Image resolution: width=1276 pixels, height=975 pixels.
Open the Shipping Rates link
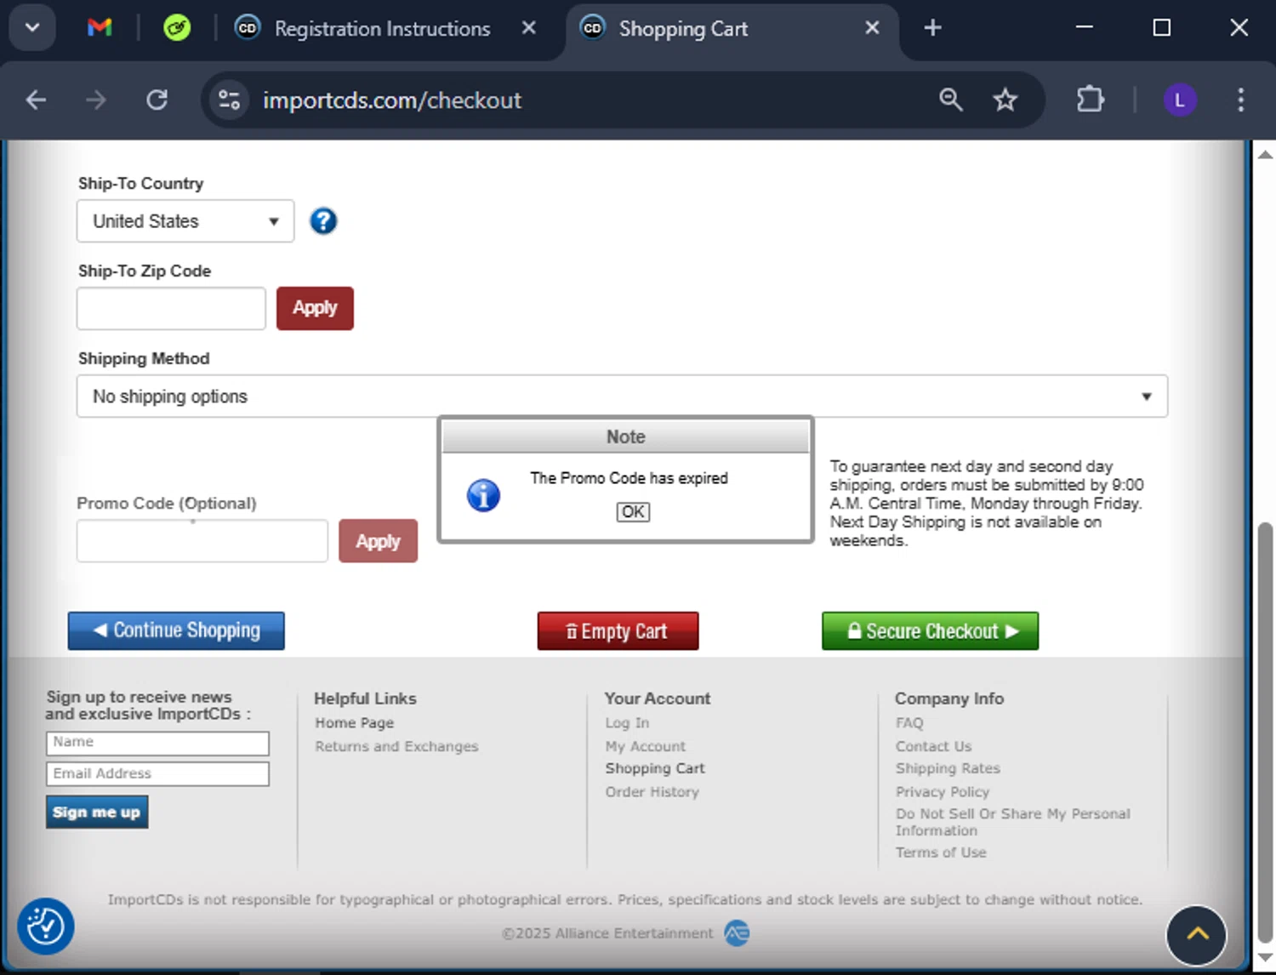pos(948,768)
